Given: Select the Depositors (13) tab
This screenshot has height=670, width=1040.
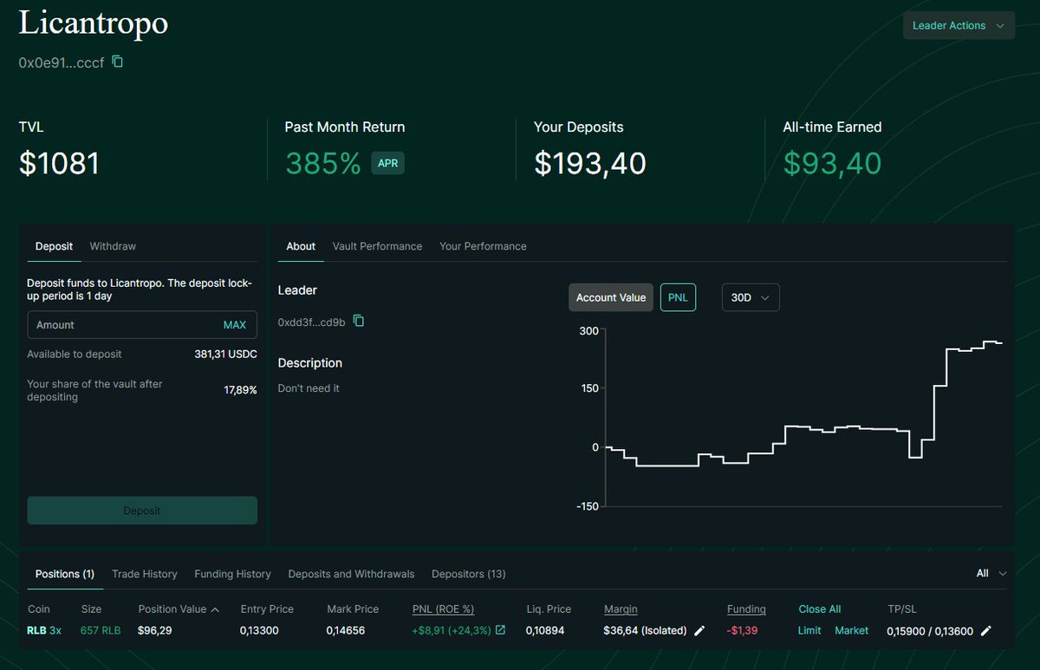Looking at the screenshot, I should tap(469, 574).
